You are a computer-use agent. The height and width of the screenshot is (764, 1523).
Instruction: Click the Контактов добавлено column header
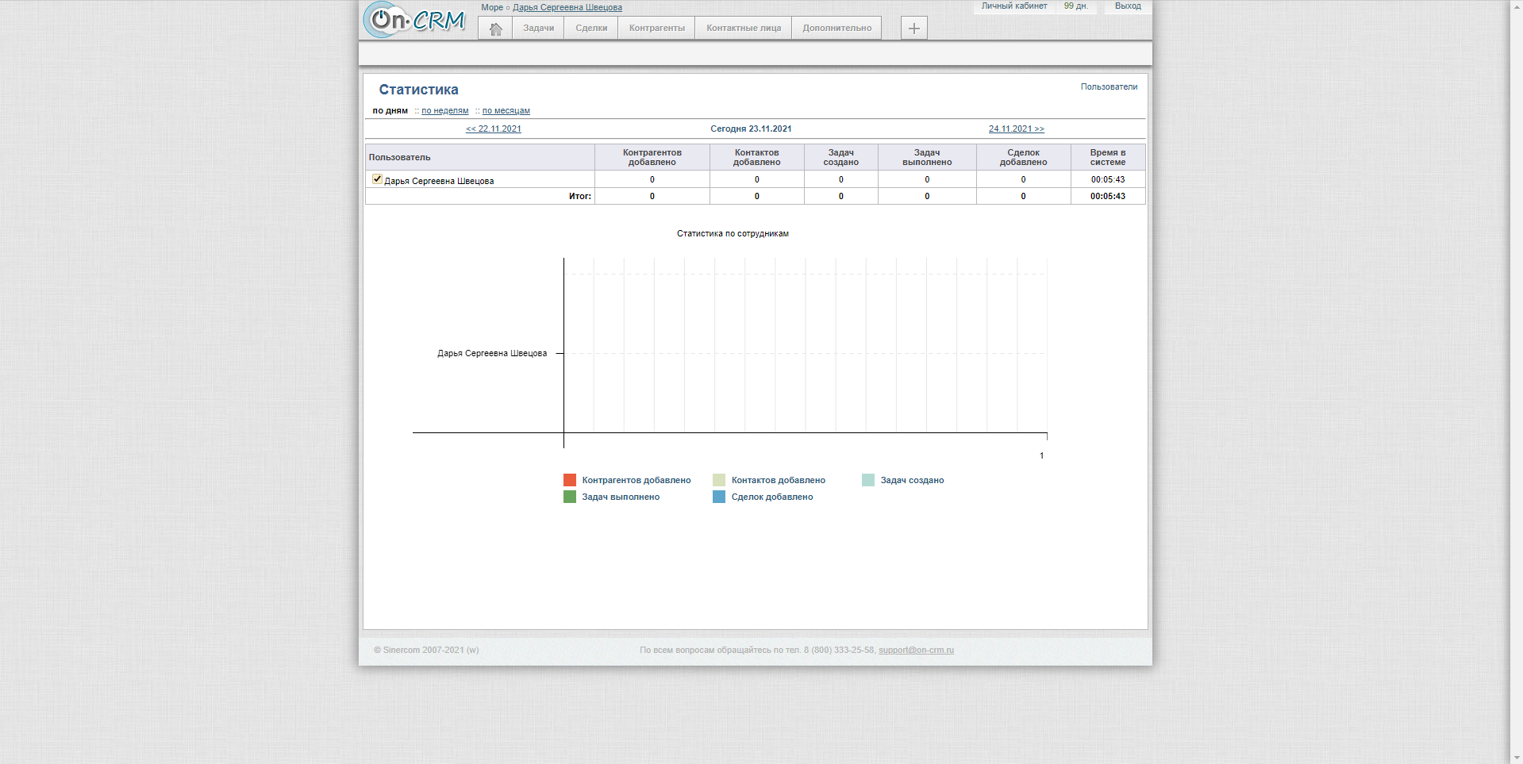coord(757,157)
